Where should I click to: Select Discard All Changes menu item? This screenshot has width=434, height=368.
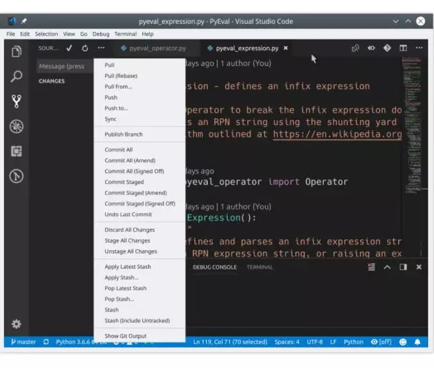click(x=140, y=230)
